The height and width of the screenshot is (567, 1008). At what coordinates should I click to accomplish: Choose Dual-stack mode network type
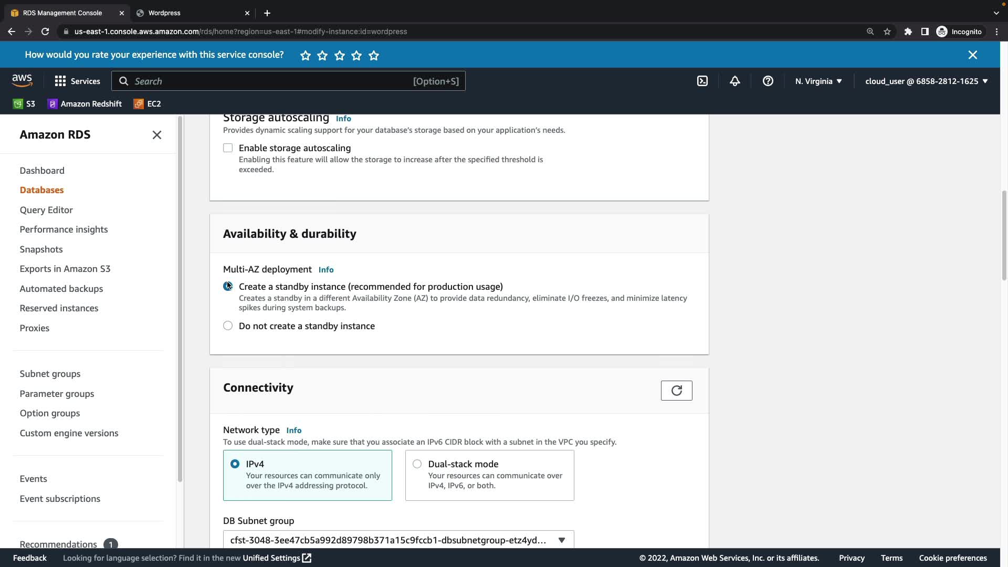417,464
